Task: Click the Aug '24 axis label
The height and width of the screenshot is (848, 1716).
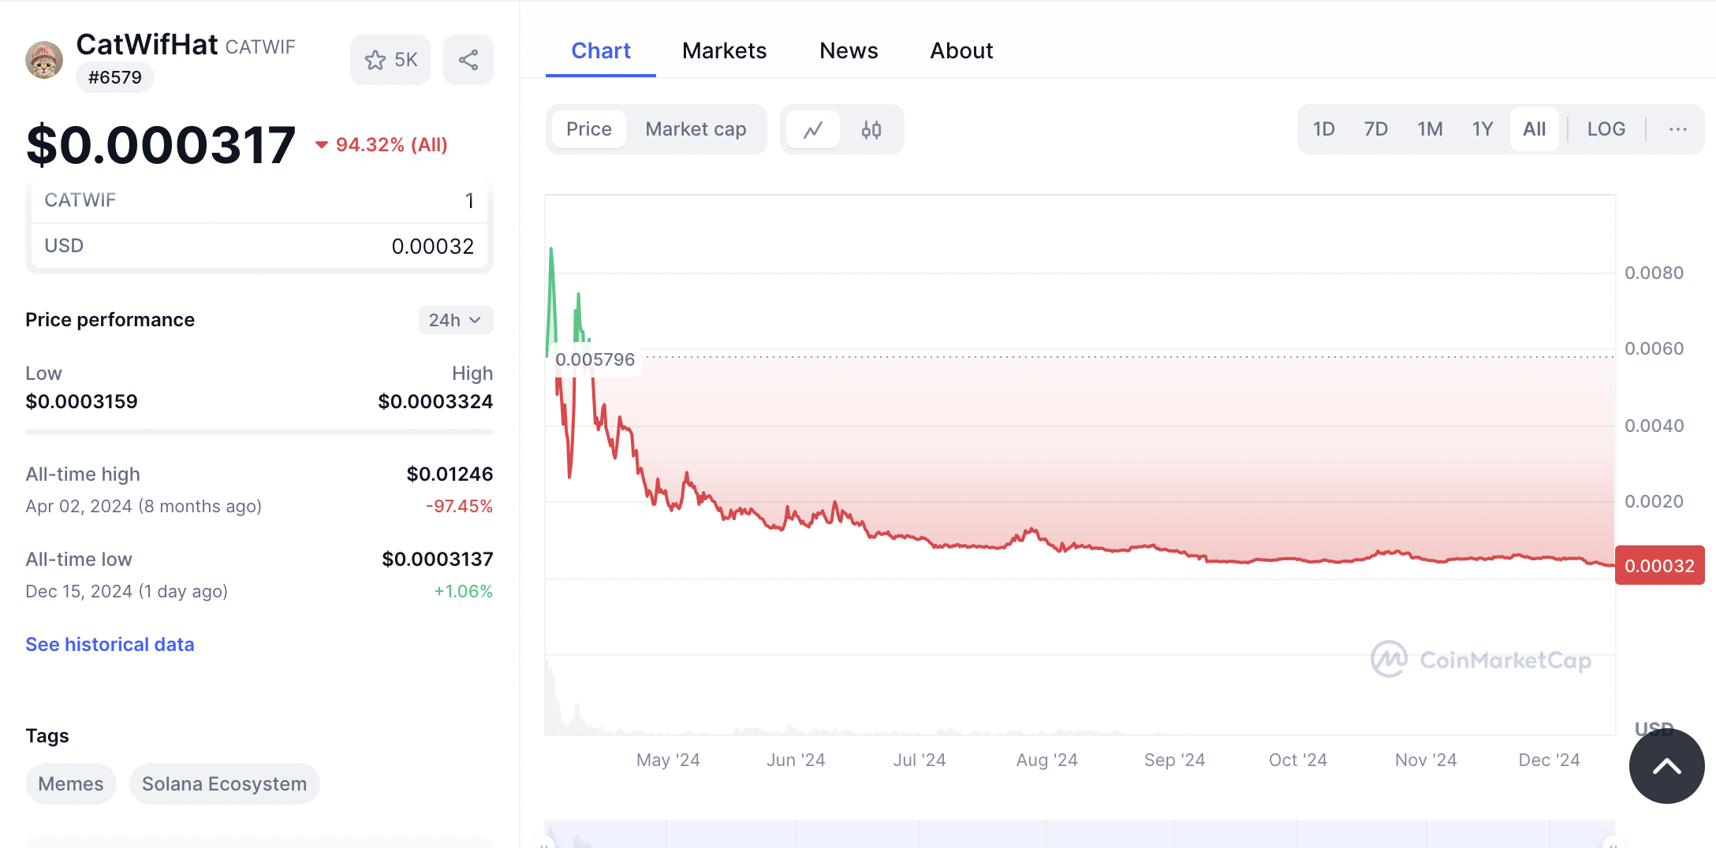Action: [x=1046, y=761]
